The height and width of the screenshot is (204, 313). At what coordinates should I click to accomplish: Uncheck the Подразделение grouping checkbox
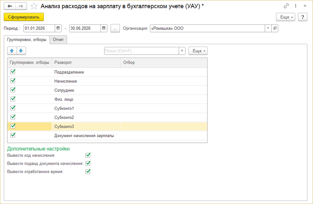[13, 72]
